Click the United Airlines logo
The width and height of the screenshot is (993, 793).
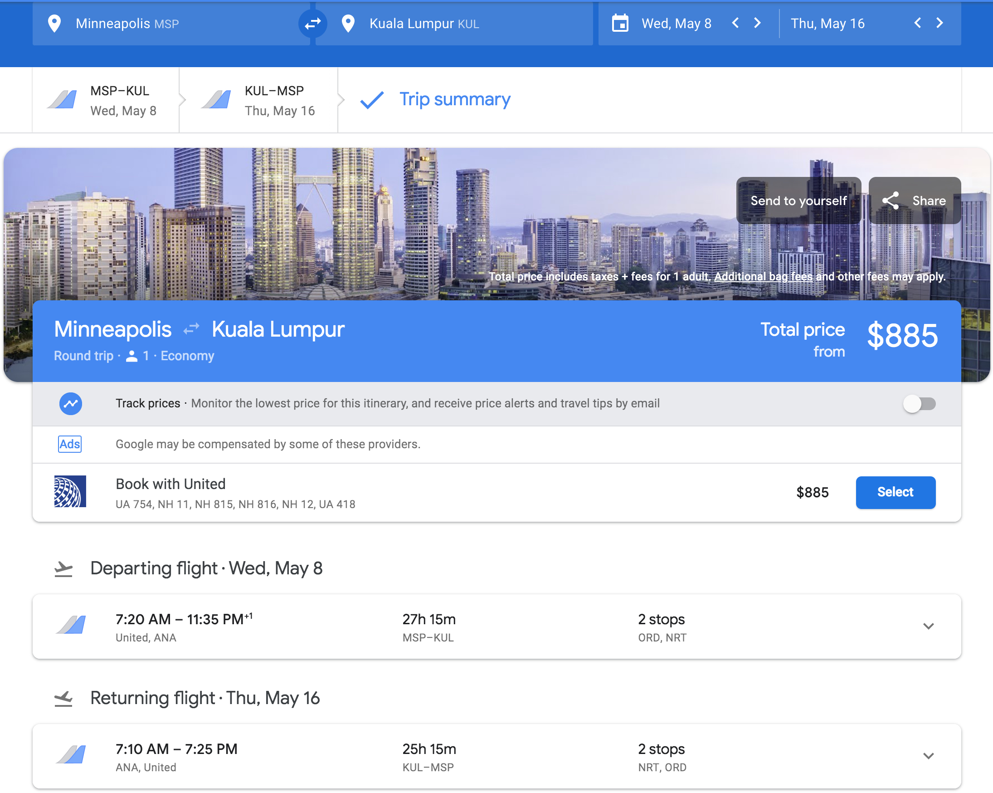[70, 492]
